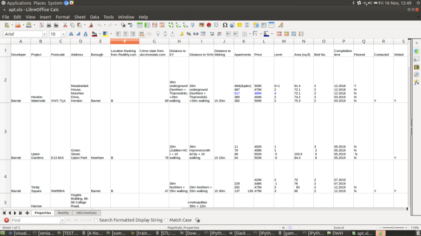This screenshot has height=236, width=421.
Task: Click the Insert Columns icon
Action: coord(147,25)
